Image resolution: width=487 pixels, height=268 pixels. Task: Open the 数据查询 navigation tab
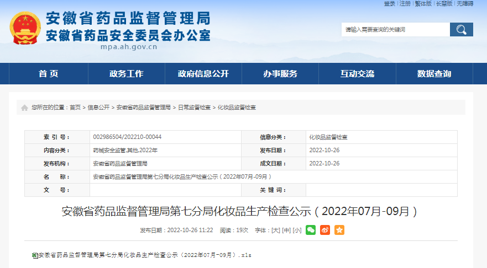click(x=434, y=74)
